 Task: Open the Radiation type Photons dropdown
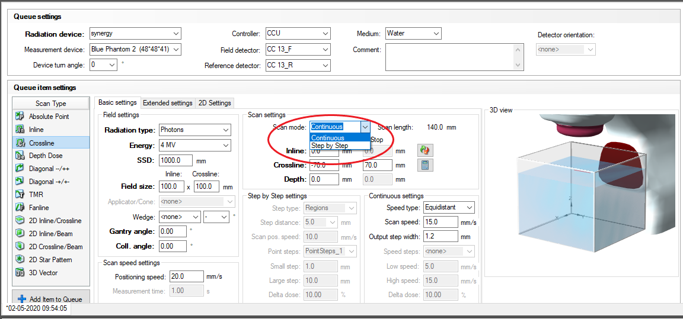click(x=226, y=130)
